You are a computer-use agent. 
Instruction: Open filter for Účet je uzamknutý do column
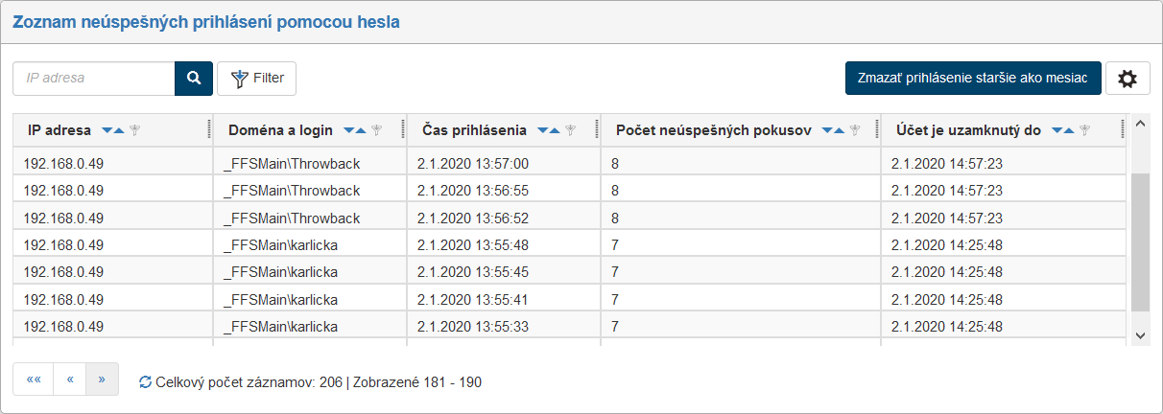pyautogui.click(x=1084, y=130)
